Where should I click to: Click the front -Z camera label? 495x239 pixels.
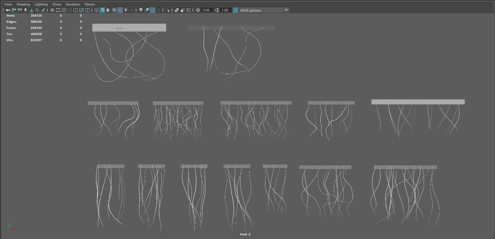coord(245,234)
